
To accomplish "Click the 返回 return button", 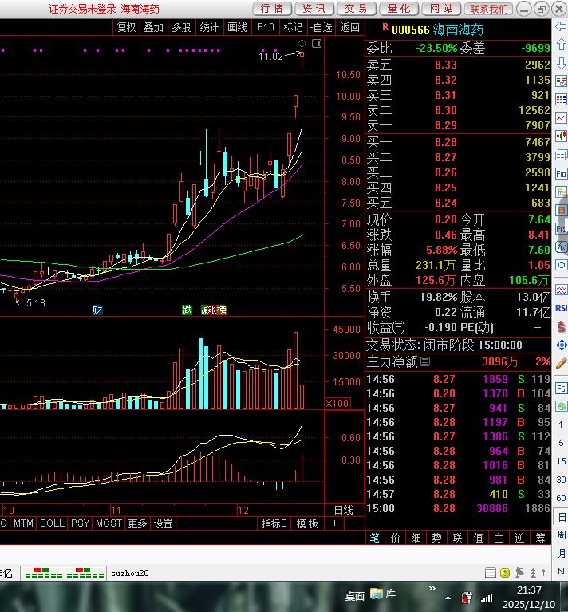I will tap(349, 27).
